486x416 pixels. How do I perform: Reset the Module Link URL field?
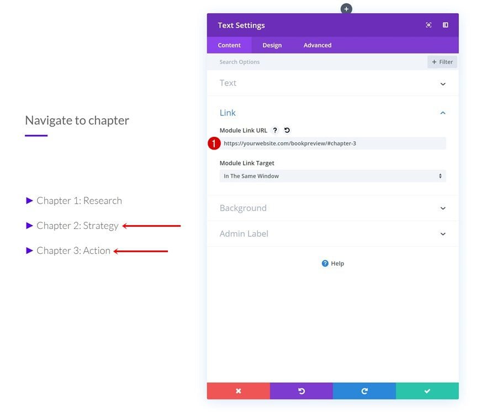pos(287,130)
